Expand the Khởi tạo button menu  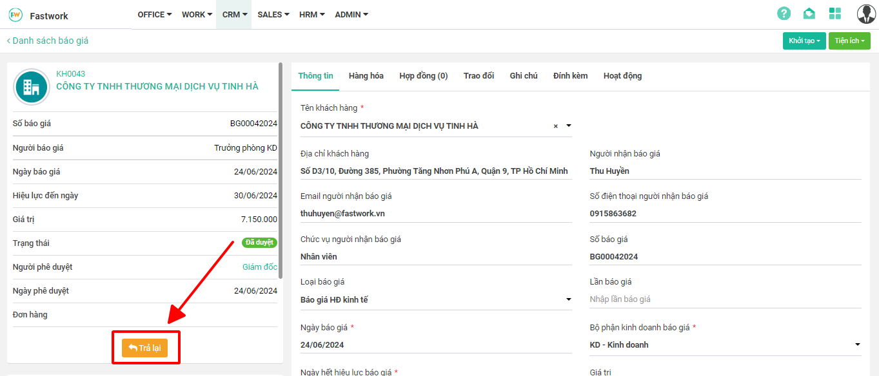pyautogui.click(x=804, y=41)
